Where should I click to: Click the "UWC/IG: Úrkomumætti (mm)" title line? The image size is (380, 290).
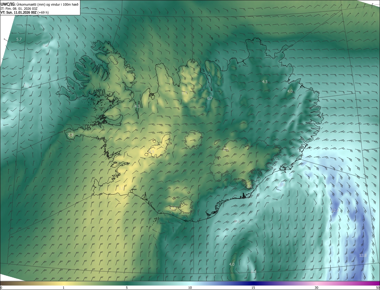tap(39, 4)
